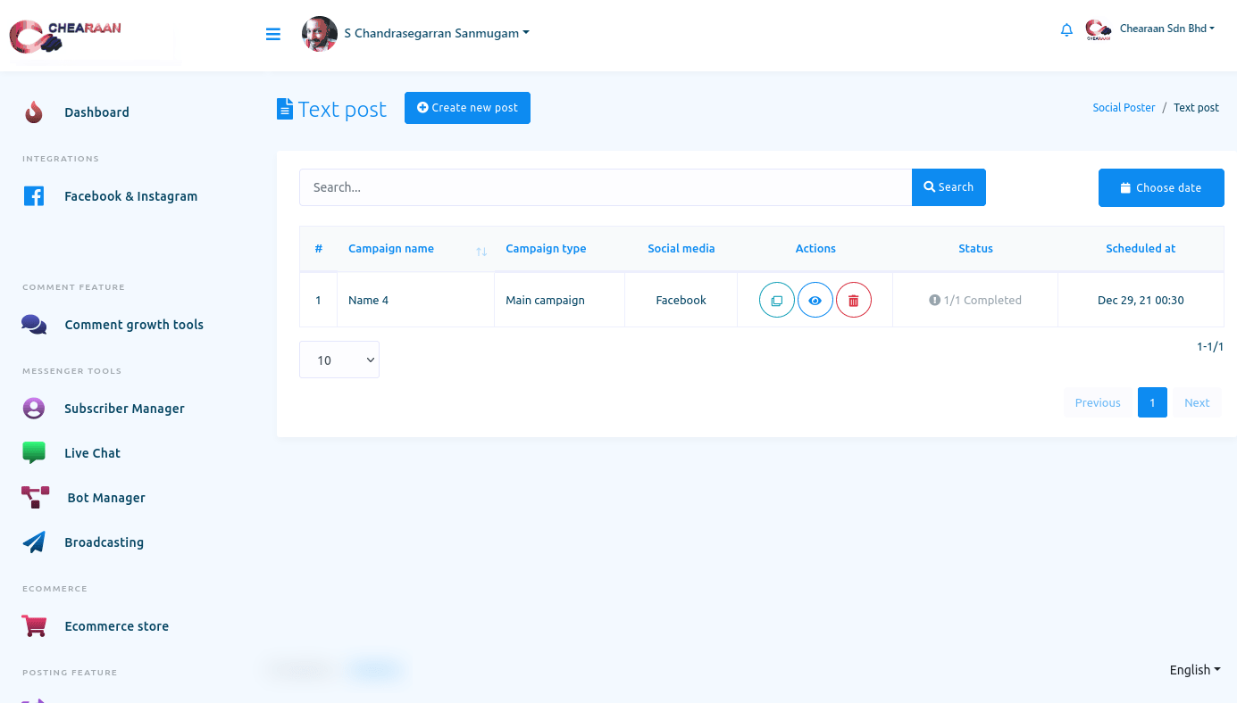Follow the Social Poster breadcrumb link
1237x703 pixels.
pos(1124,108)
